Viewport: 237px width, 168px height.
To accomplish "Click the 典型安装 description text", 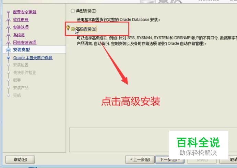I will 118,20.
